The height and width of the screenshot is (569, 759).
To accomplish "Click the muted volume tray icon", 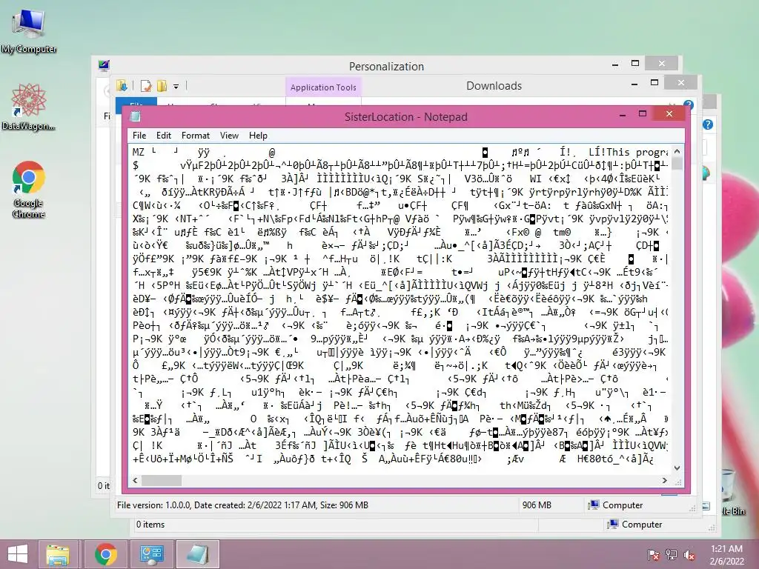I will coord(689,554).
